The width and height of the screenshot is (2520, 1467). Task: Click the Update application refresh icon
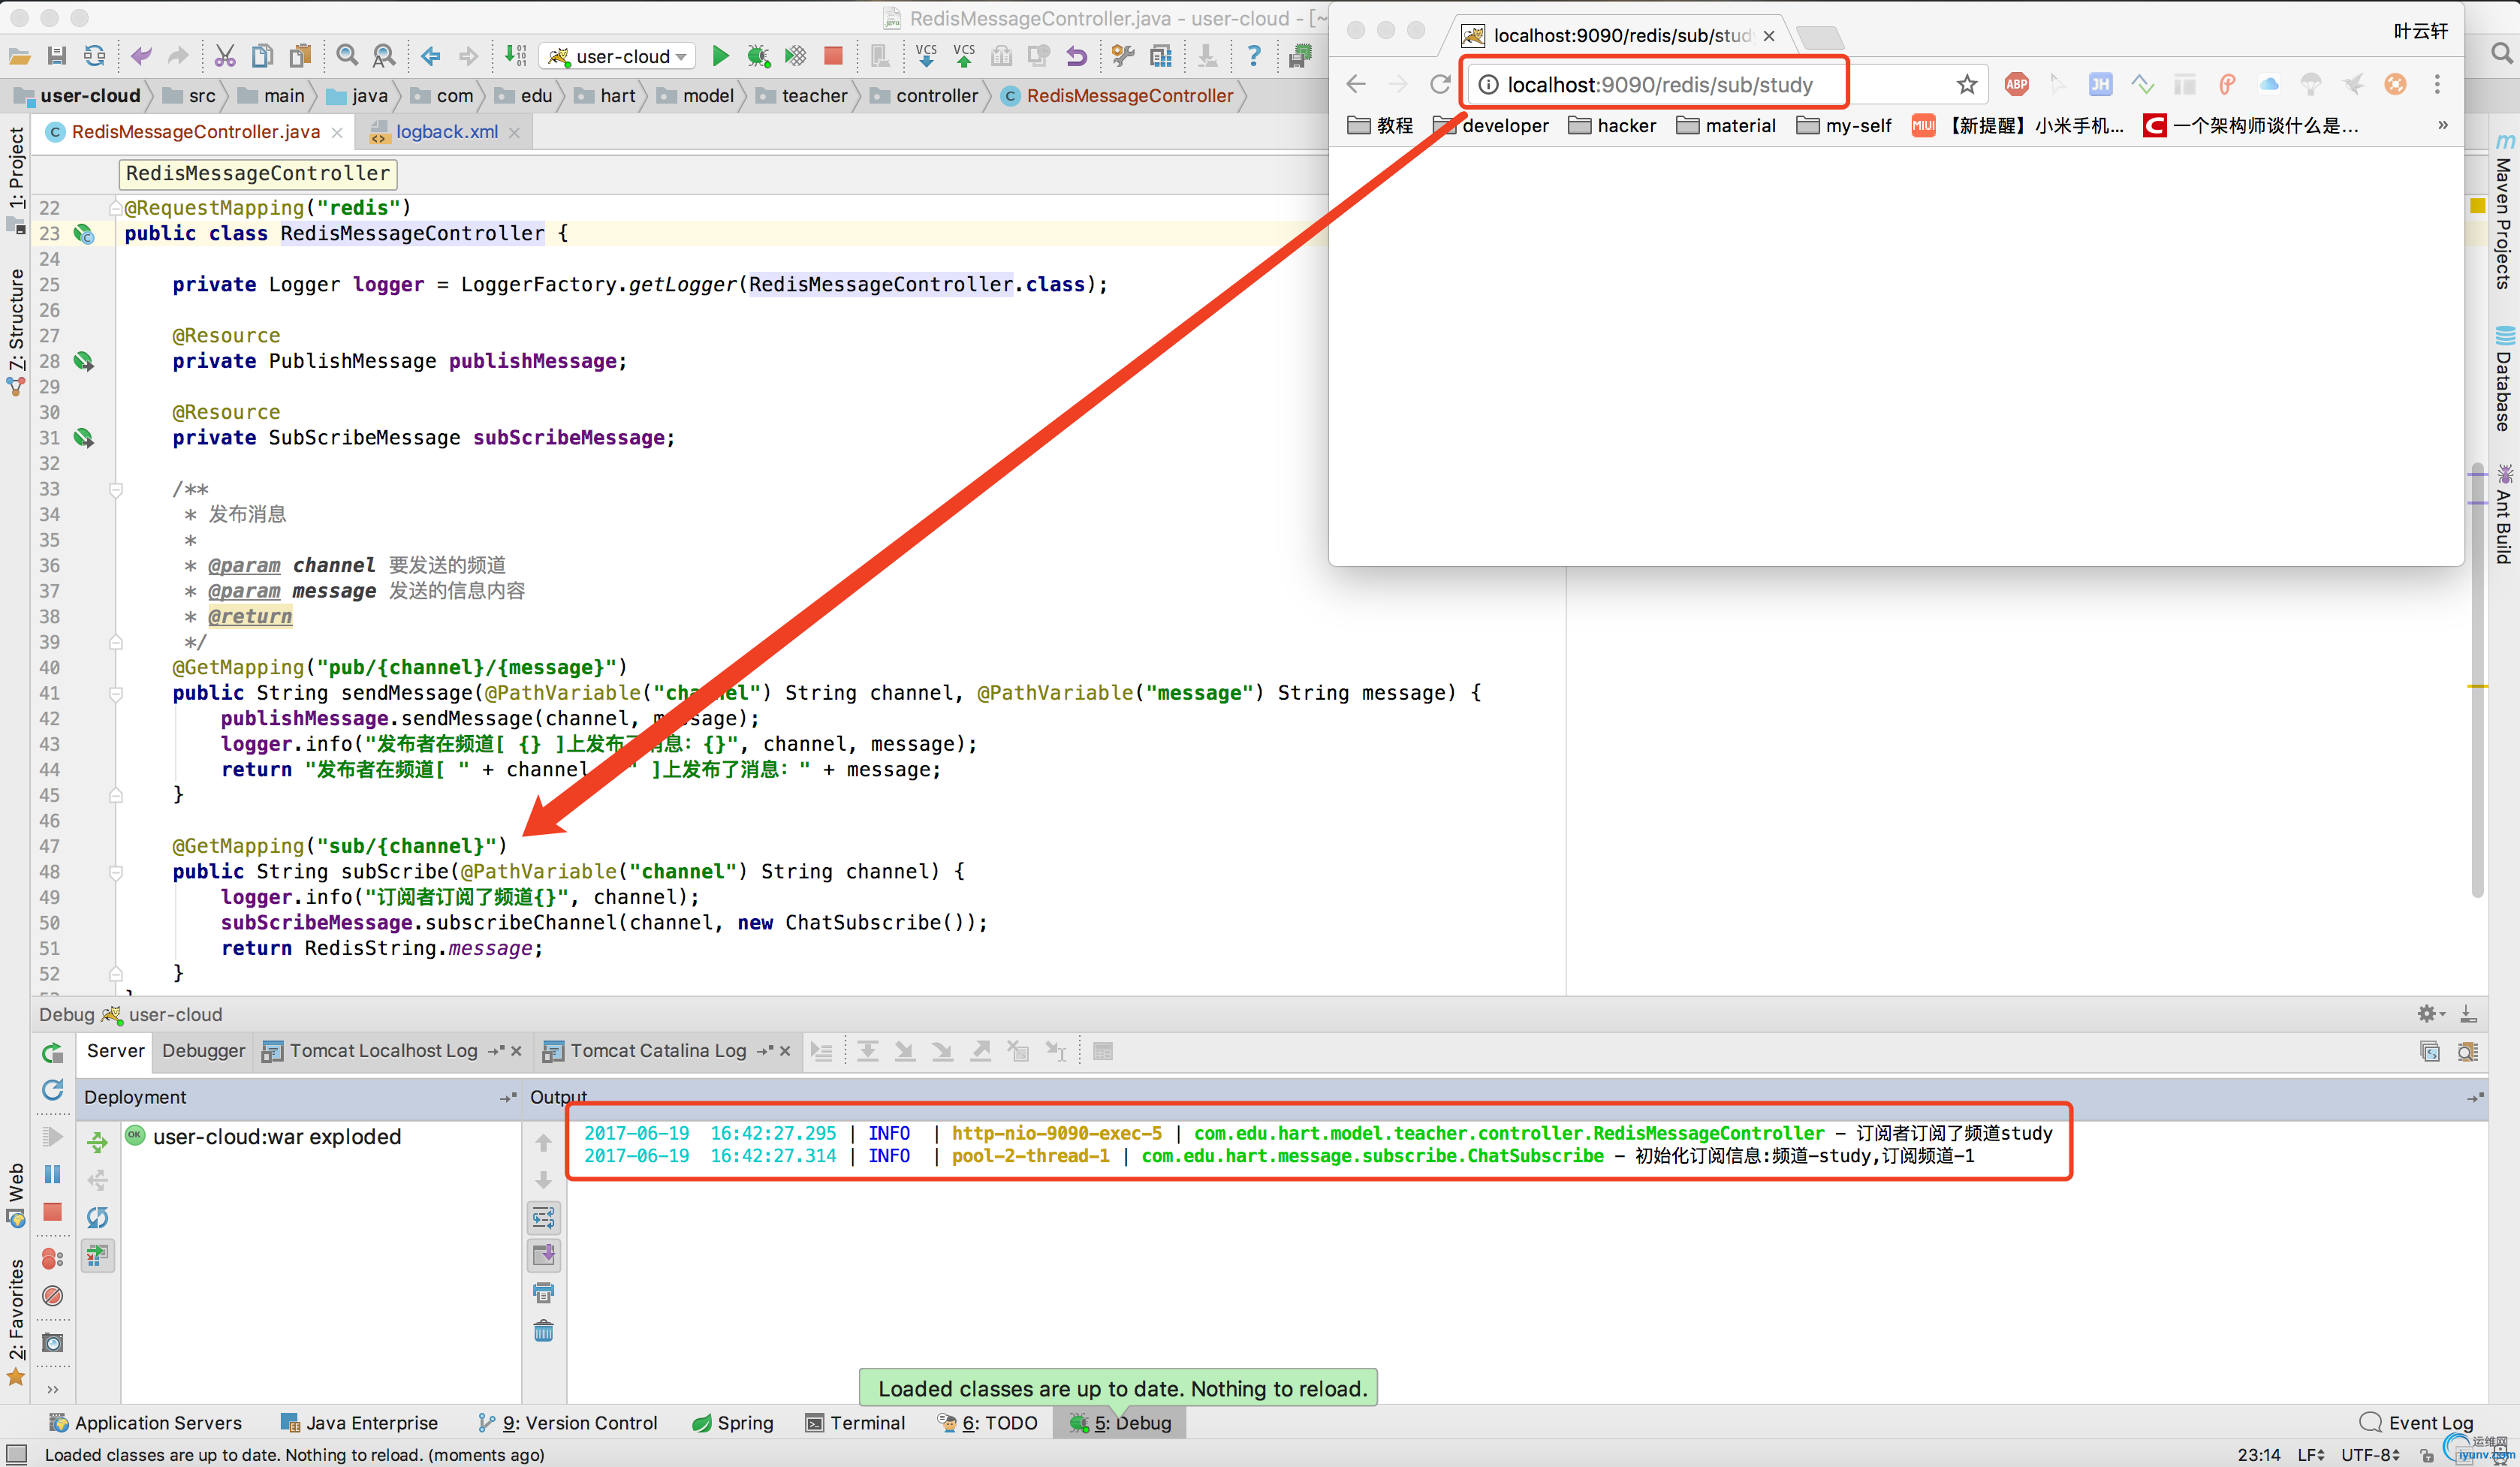53,1090
